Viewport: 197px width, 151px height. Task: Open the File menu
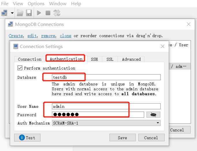[5, 4]
